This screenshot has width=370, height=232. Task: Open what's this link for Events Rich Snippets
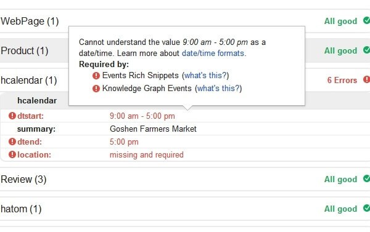pyautogui.click(x=205, y=75)
